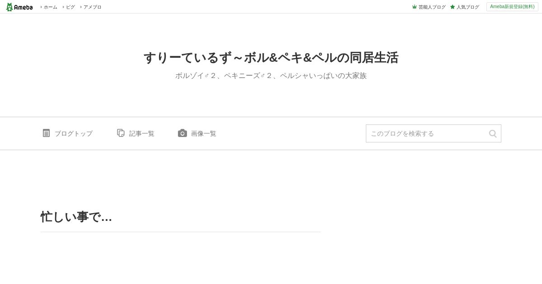The image size is (542, 284).
Task: Click the star icon beside 人気ブログ
Action: [453, 7]
